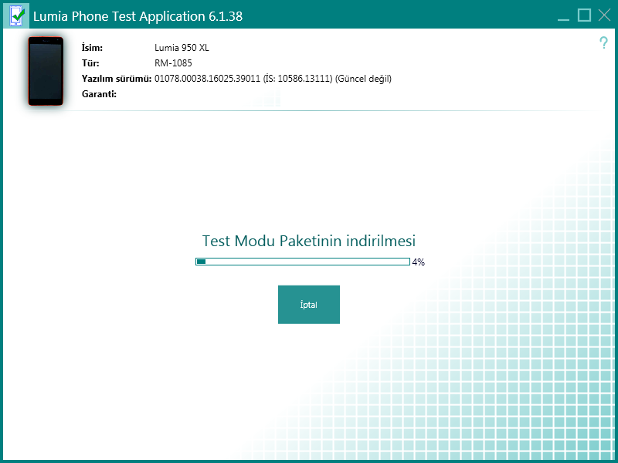The height and width of the screenshot is (463, 618).
Task: Select the 'Lumia 950 XL' device name
Action: (182, 48)
